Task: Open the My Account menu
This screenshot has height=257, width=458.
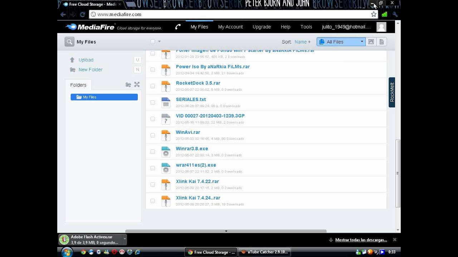Action: pyautogui.click(x=230, y=27)
